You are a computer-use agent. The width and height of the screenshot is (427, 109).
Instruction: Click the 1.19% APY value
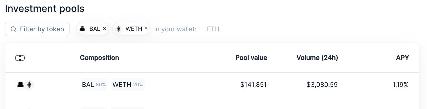[401, 85]
